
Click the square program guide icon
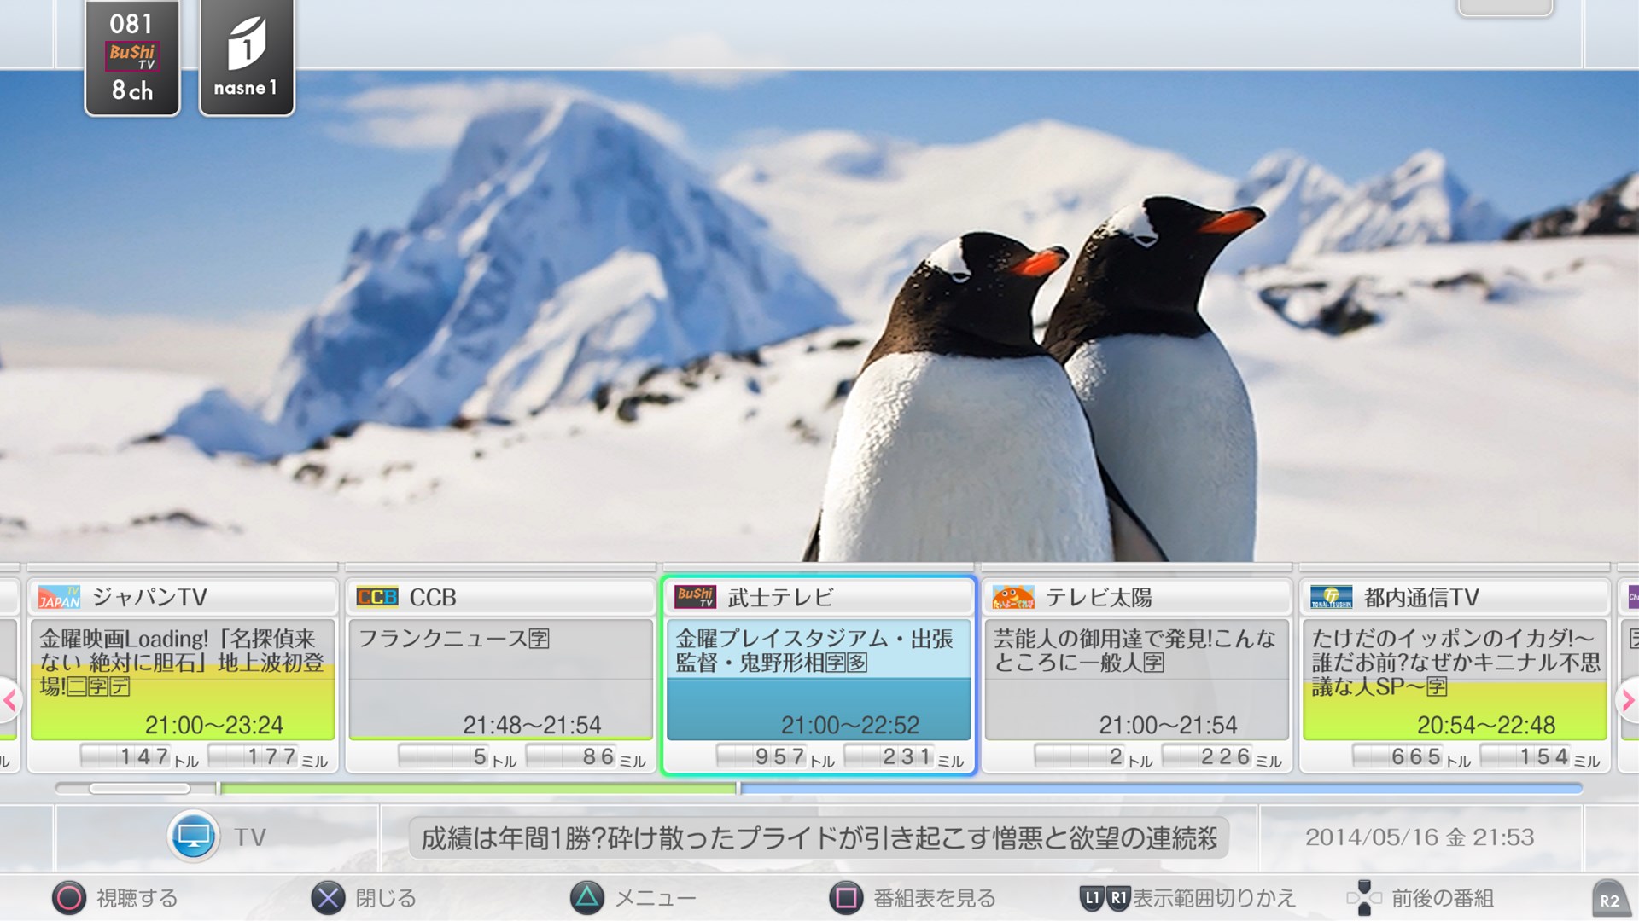pos(846,898)
